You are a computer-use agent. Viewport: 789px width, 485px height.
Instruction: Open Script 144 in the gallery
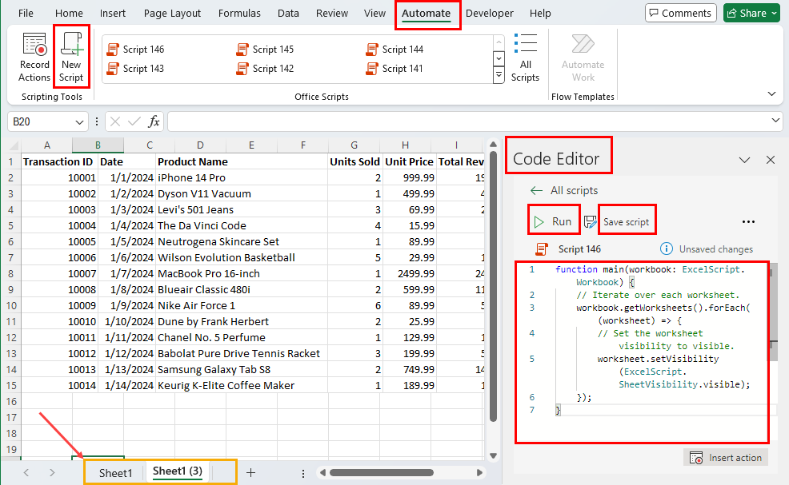tap(395, 50)
